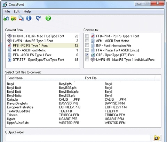Click inside the Output Folder text field
Screen dimensions: 167x142
(x=78, y=138)
